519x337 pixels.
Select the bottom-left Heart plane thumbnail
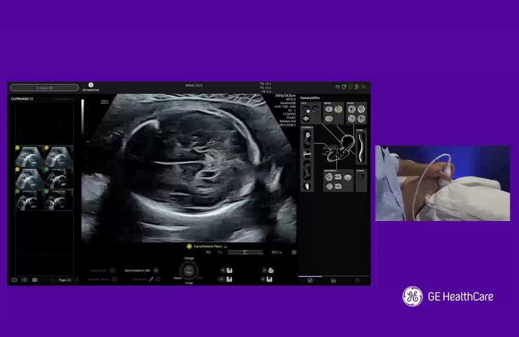tap(352, 118)
